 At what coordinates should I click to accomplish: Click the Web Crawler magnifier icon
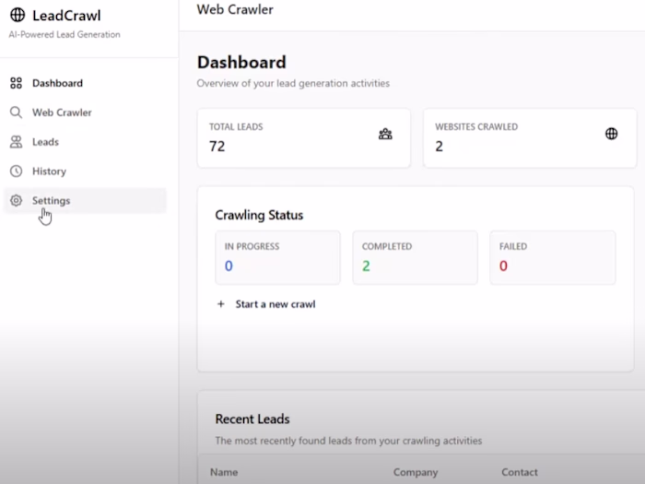pyautogui.click(x=16, y=112)
